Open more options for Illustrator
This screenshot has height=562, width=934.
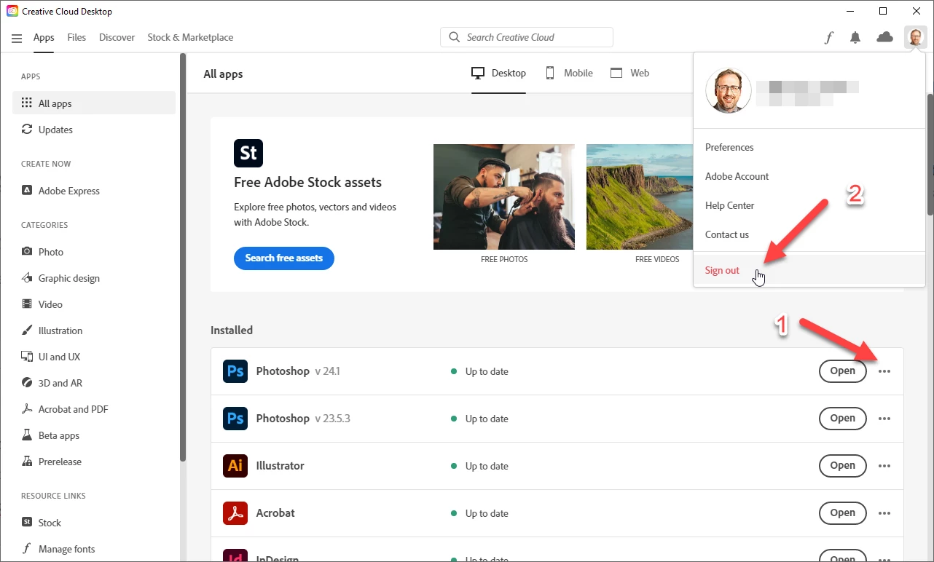pyautogui.click(x=884, y=466)
